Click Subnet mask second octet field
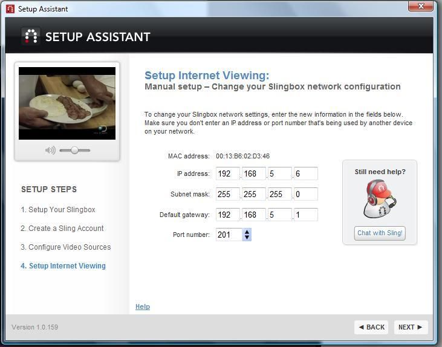The image size is (442, 347). (x=254, y=194)
